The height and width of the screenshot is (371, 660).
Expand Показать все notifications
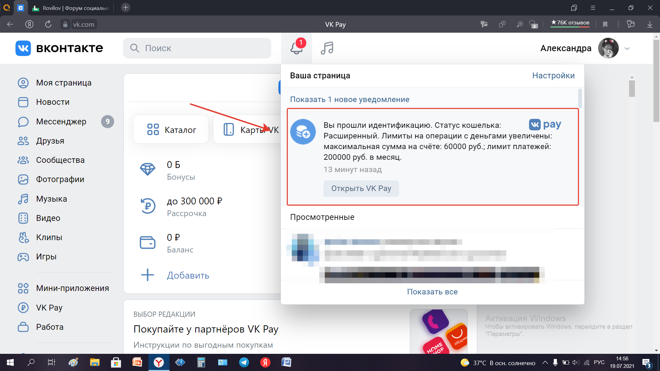pos(432,292)
